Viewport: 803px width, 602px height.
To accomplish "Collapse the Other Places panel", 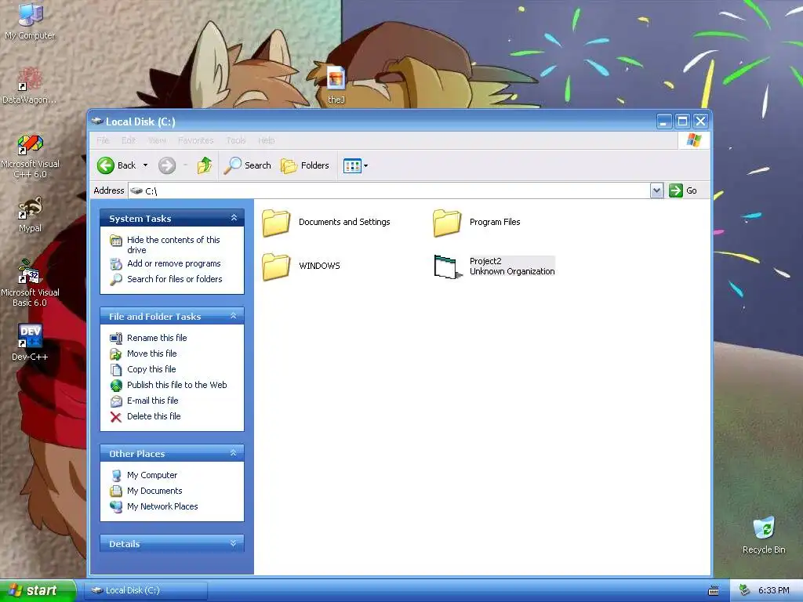I will coord(234,453).
